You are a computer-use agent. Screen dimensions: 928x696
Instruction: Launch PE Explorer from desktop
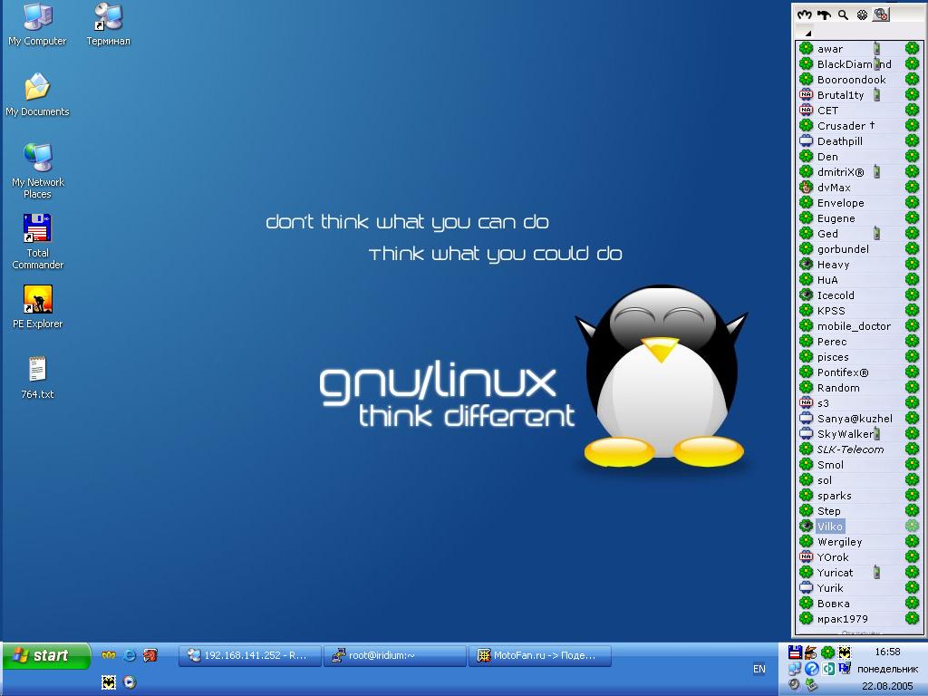(37, 306)
